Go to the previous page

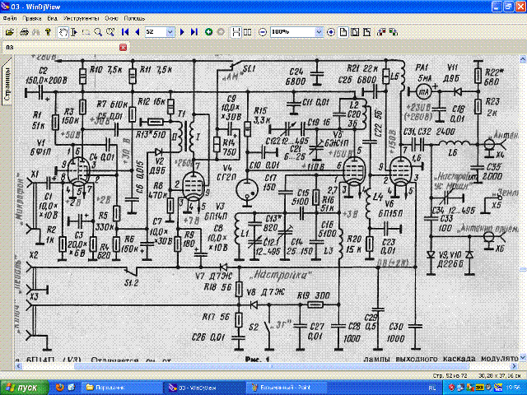pos(138,32)
